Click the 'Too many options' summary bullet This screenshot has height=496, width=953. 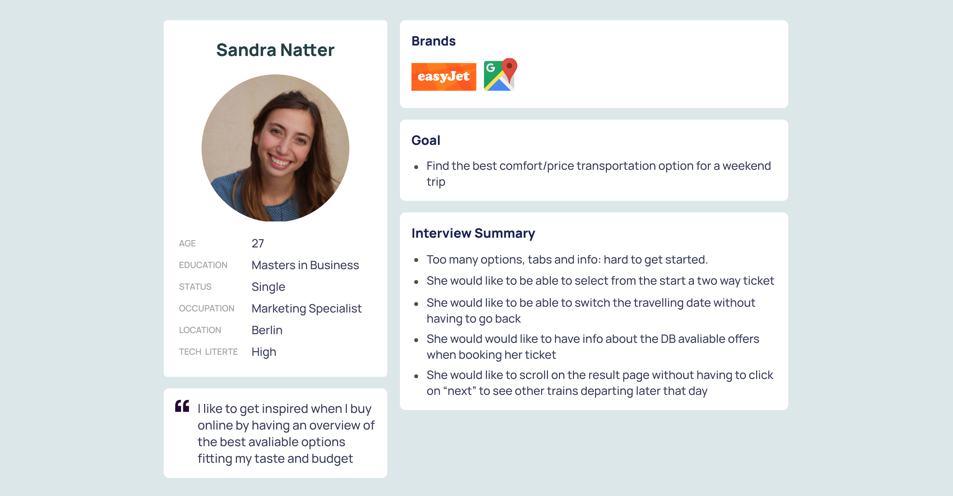tap(567, 260)
